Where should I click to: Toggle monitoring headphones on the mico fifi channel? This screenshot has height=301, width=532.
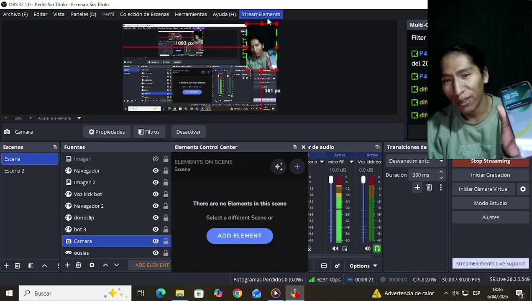pyautogui.click(x=345, y=249)
